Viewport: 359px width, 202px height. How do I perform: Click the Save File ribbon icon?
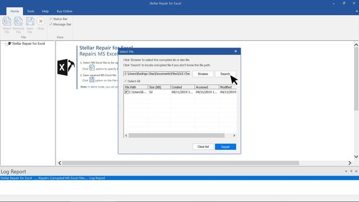(30, 25)
